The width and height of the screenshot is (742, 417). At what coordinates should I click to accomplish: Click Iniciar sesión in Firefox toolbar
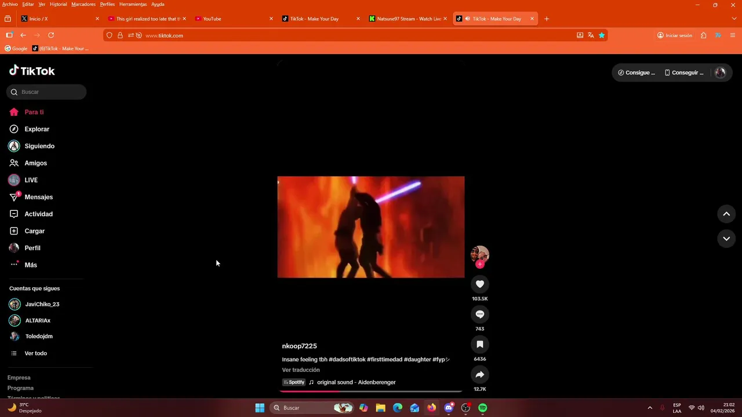[675, 35]
